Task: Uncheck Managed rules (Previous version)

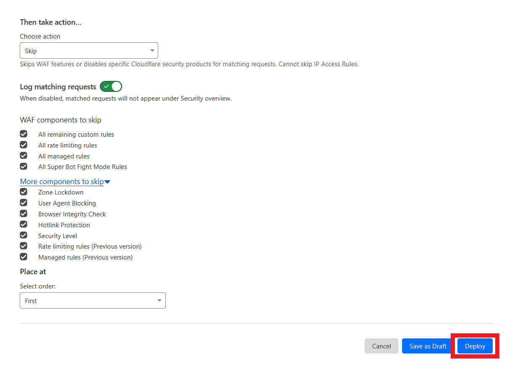Action: click(x=24, y=257)
